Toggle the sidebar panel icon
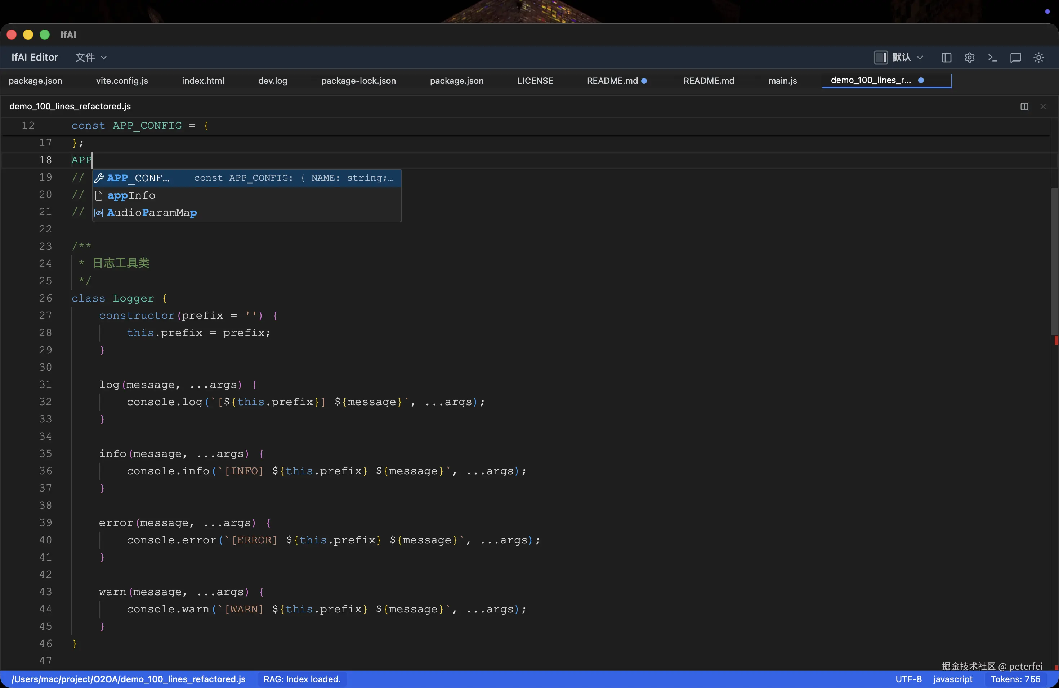Viewport: 1059px width, 688px height. tap(946, 58)
